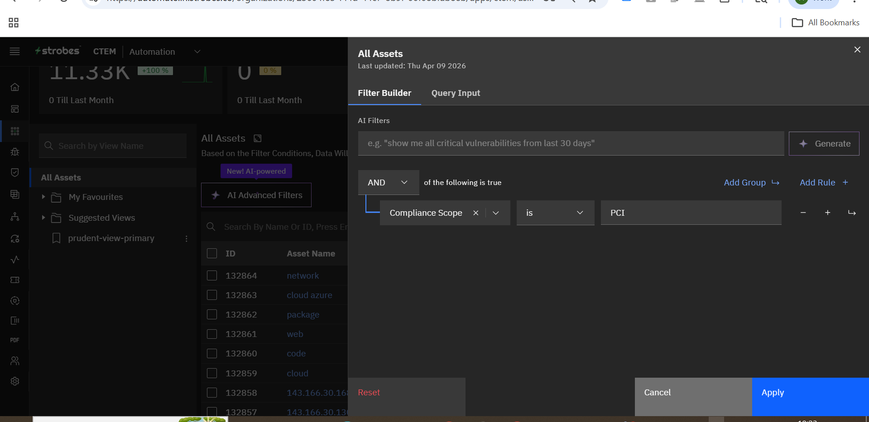The height and width of the screenshot is (422, 869).
Task: Open the 'code' asset link
Action: click(x=296, y=353)
